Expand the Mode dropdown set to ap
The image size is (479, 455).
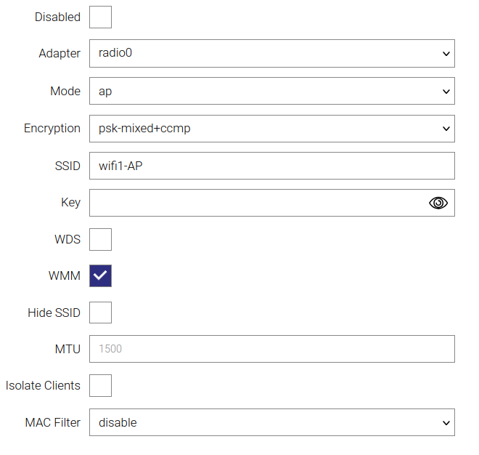tap(271, 92)
